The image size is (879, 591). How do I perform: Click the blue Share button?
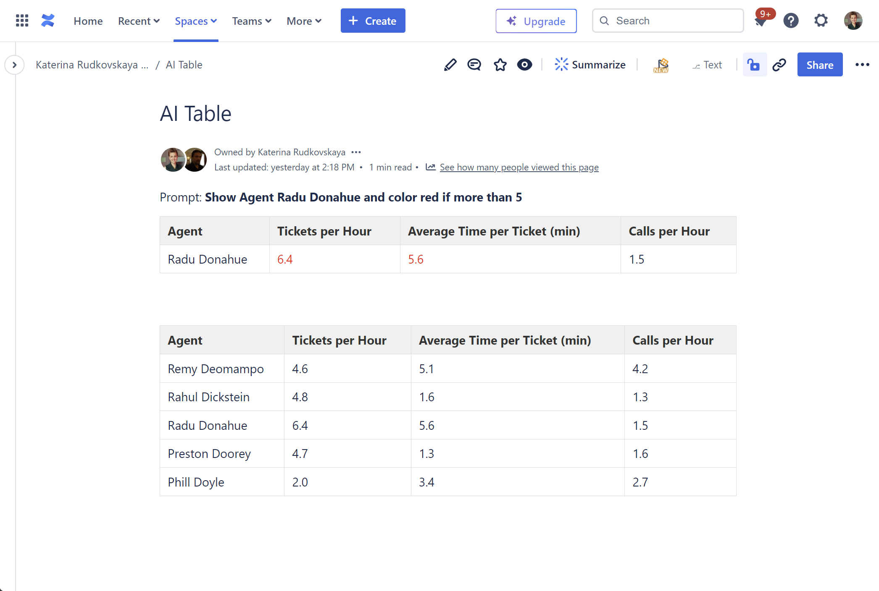[x=819, y=65]
